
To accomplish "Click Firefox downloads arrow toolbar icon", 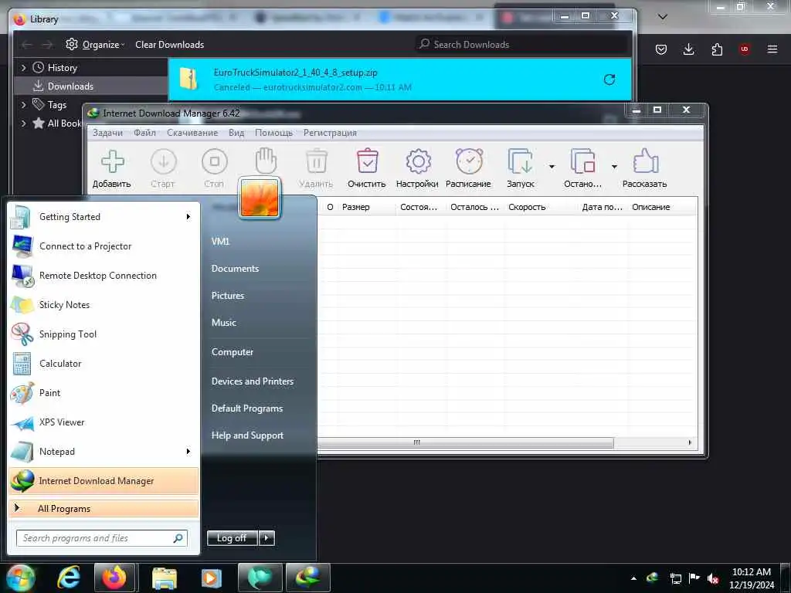I will point(688,49).
